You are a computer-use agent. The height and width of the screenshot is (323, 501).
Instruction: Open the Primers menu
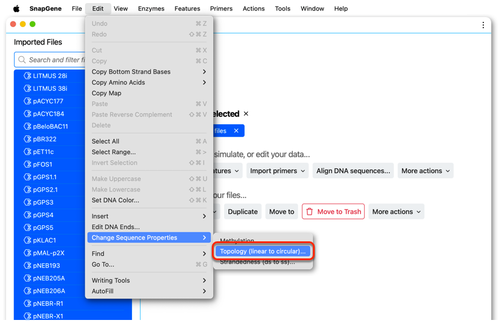click(221, 9)
